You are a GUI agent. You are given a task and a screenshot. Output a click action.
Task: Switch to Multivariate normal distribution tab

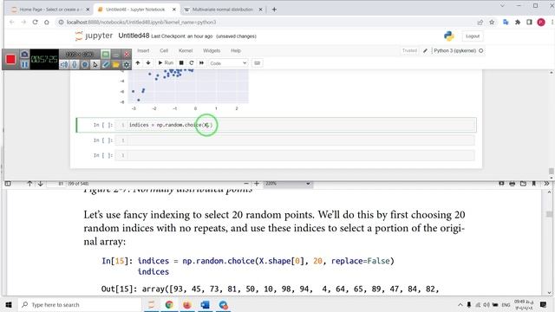click(x=223, y=10)
